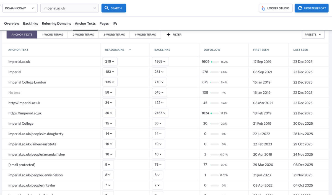
Task: Sort by the Last Seen column header
Action: click(x=300, y=50)
